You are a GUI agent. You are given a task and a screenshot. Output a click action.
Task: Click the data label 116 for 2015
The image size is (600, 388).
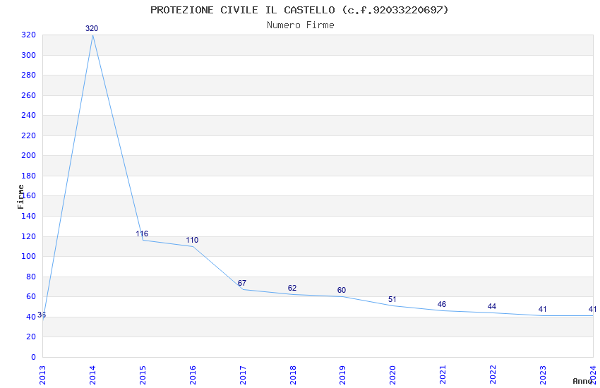pyautogui.click(x=142, y=234)
